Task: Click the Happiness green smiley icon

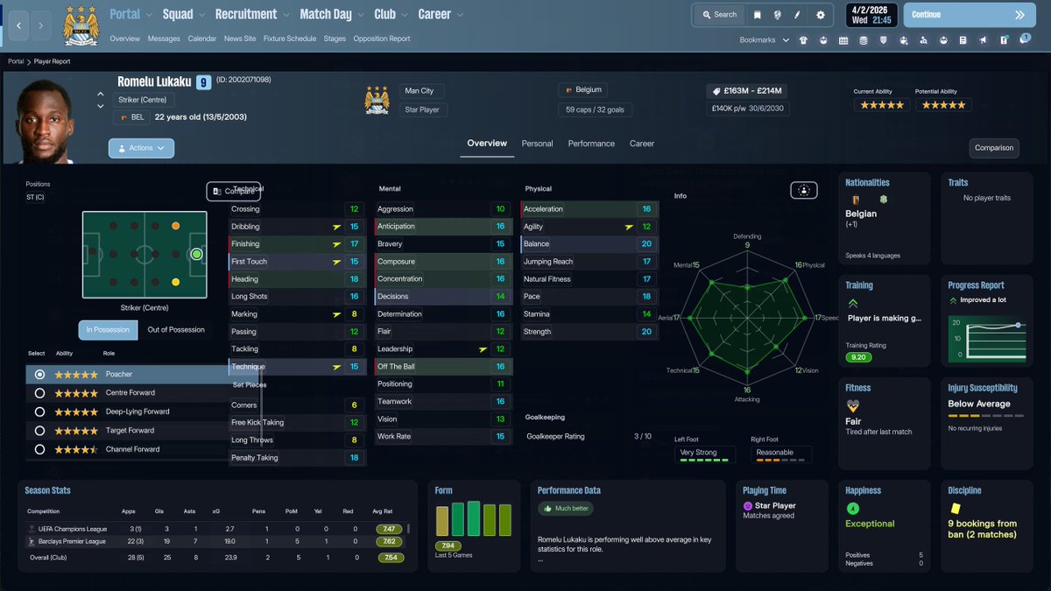Action: (853, 509)
